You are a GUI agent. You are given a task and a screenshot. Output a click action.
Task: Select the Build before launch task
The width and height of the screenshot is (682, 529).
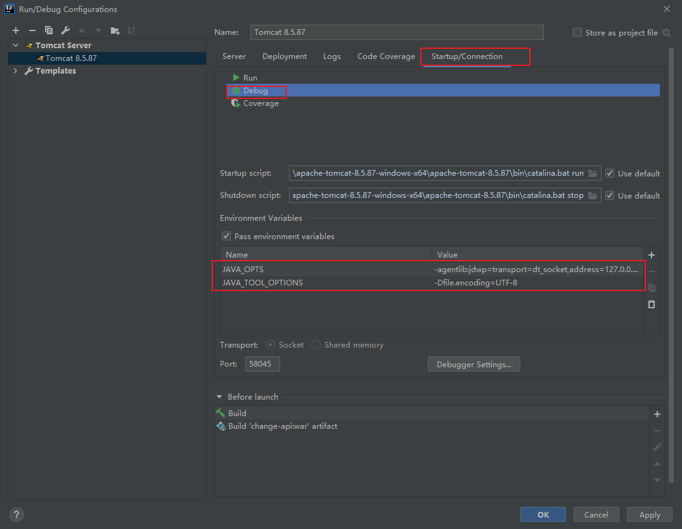[x=432, y=413]
